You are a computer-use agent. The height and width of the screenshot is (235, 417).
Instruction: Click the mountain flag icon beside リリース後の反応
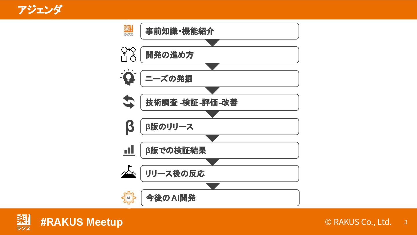(x=129, y=172)
